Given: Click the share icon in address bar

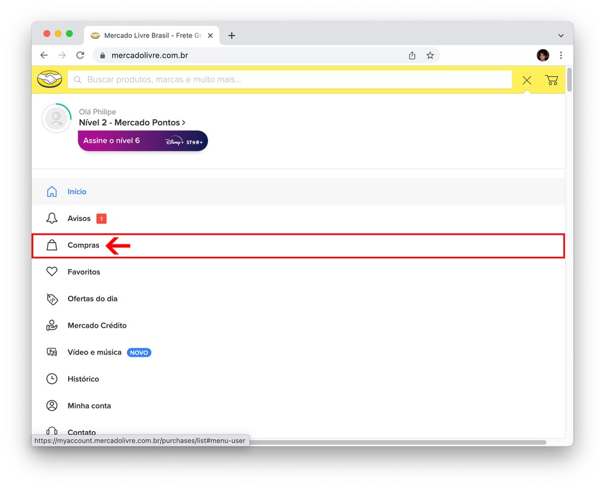Looking at the screenshot, I should (x=412, y=55).
